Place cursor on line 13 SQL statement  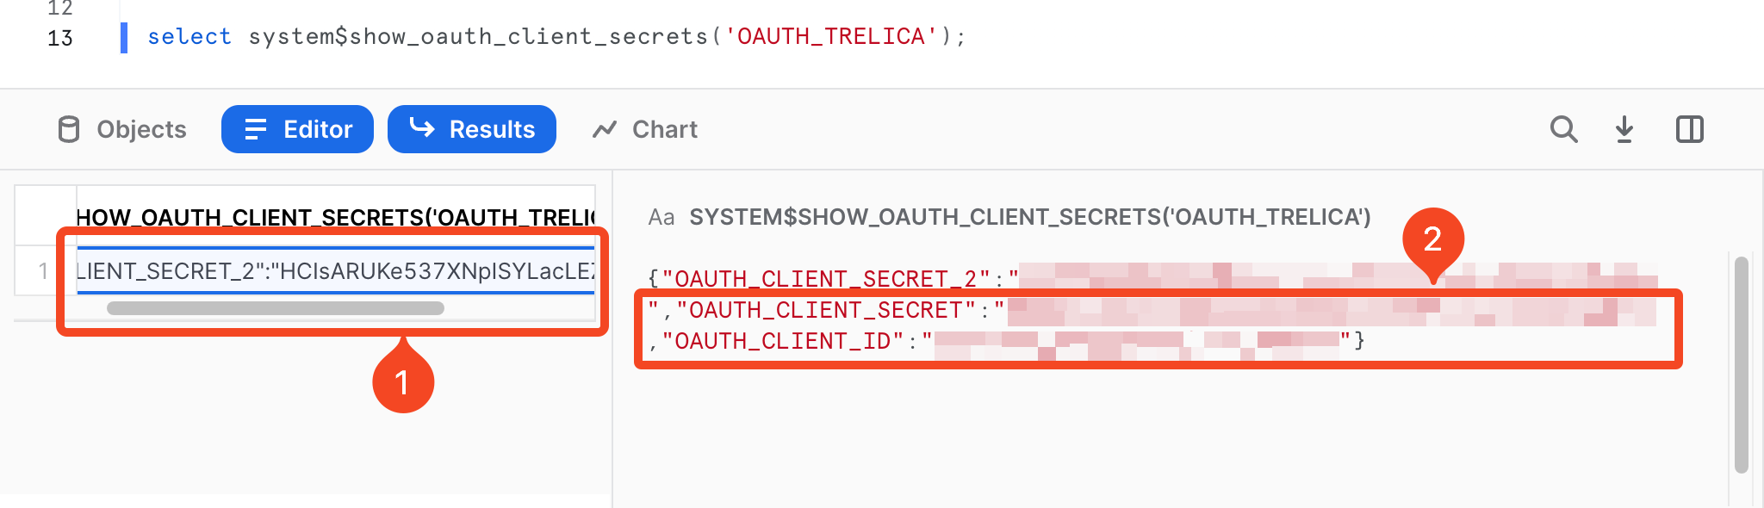pos(557,37)
